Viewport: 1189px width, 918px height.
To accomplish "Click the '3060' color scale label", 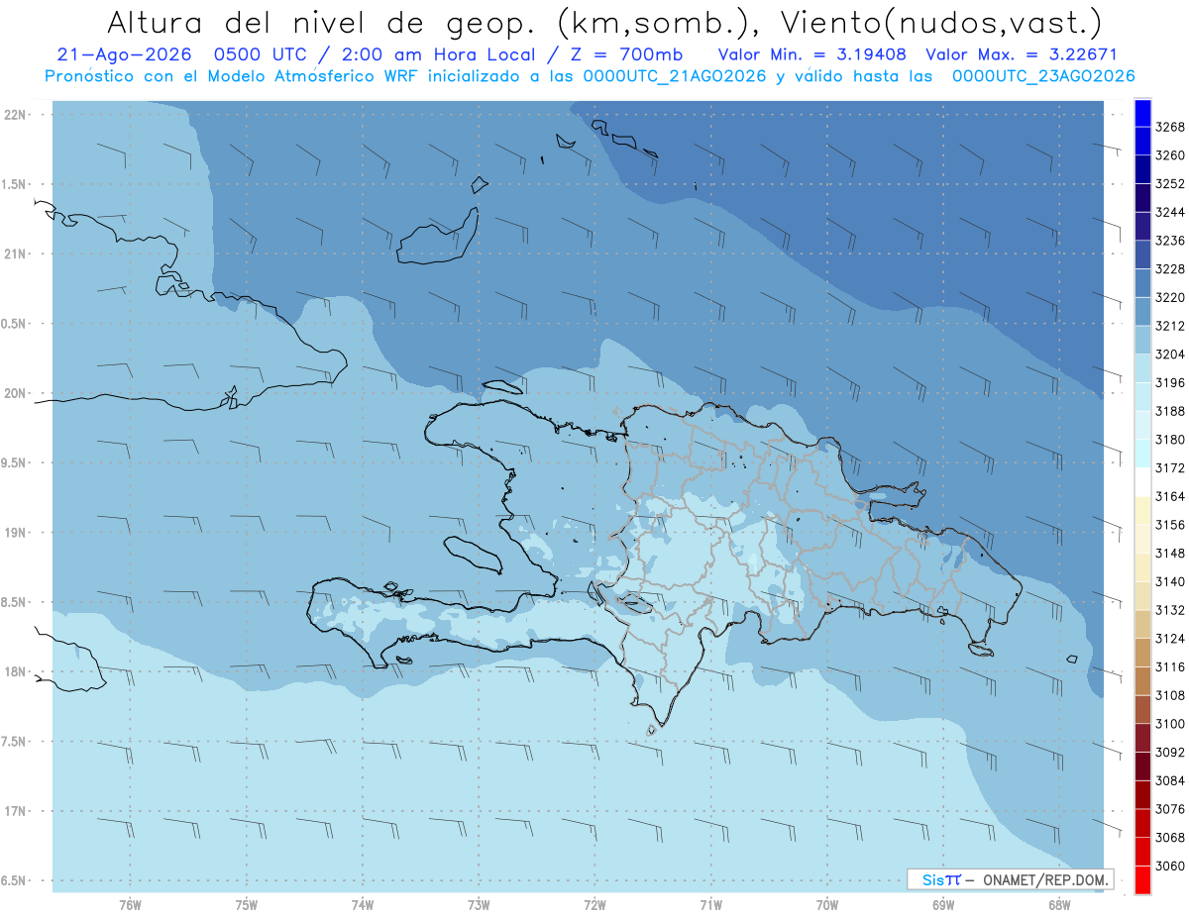I will pos(1170,866).
